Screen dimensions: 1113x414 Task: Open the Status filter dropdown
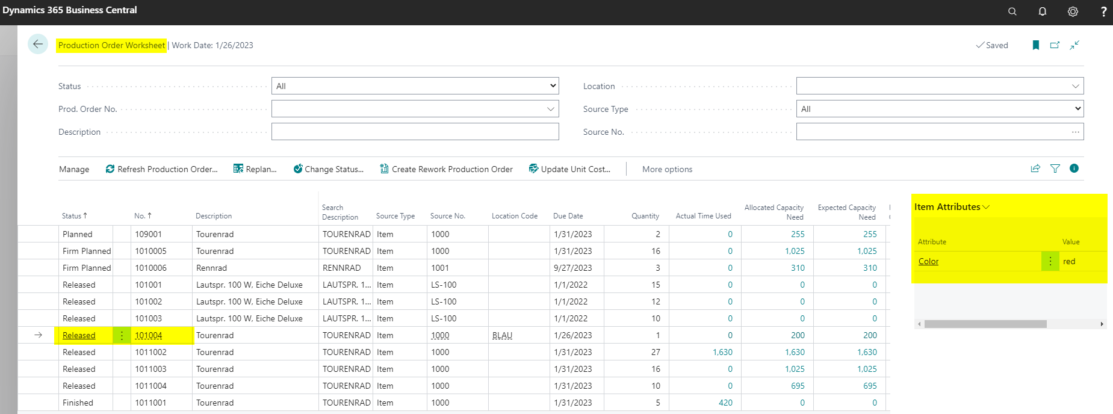pyautogui.click(x=415, y=86)
